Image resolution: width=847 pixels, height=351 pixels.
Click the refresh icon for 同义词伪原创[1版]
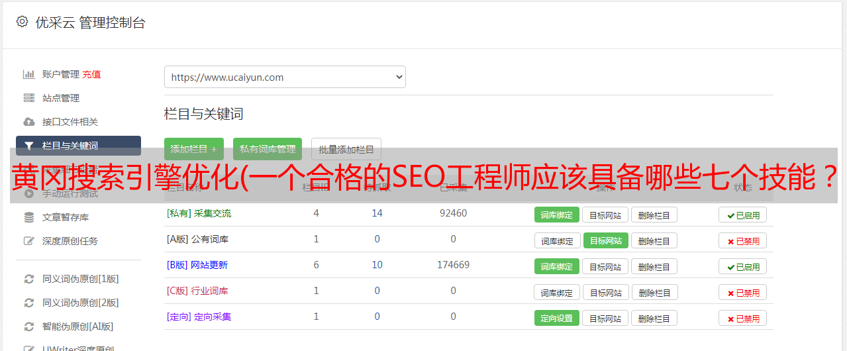(x=28, y=279)
